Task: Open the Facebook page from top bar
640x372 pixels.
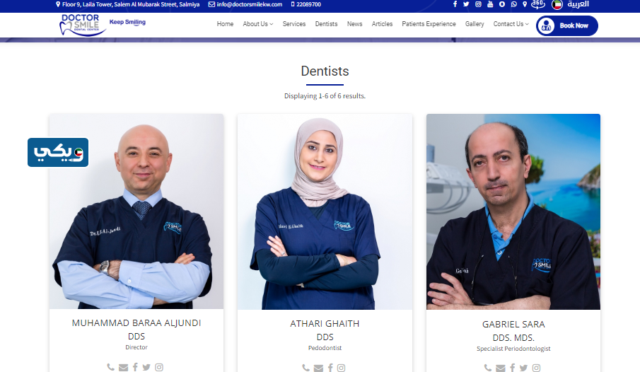Action: [x=455, y=4]
